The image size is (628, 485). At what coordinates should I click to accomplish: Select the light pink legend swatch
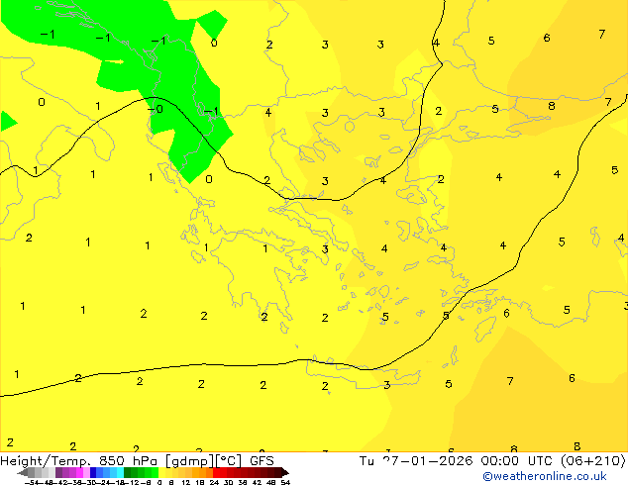pyautogui.click(x=86, y=472)
